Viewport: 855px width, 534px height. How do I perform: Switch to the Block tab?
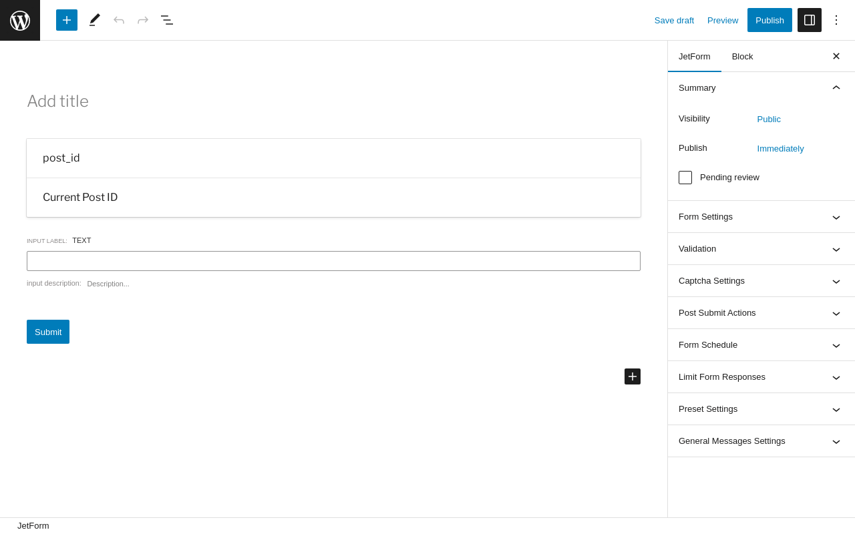742,57
